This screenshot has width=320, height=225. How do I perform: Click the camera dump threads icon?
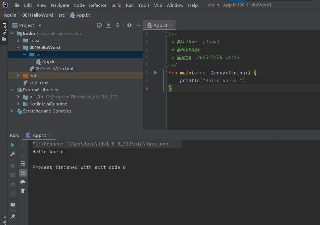tap(13, 175)
